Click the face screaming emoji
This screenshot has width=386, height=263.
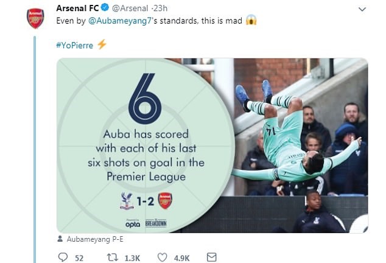coord(251,20)
